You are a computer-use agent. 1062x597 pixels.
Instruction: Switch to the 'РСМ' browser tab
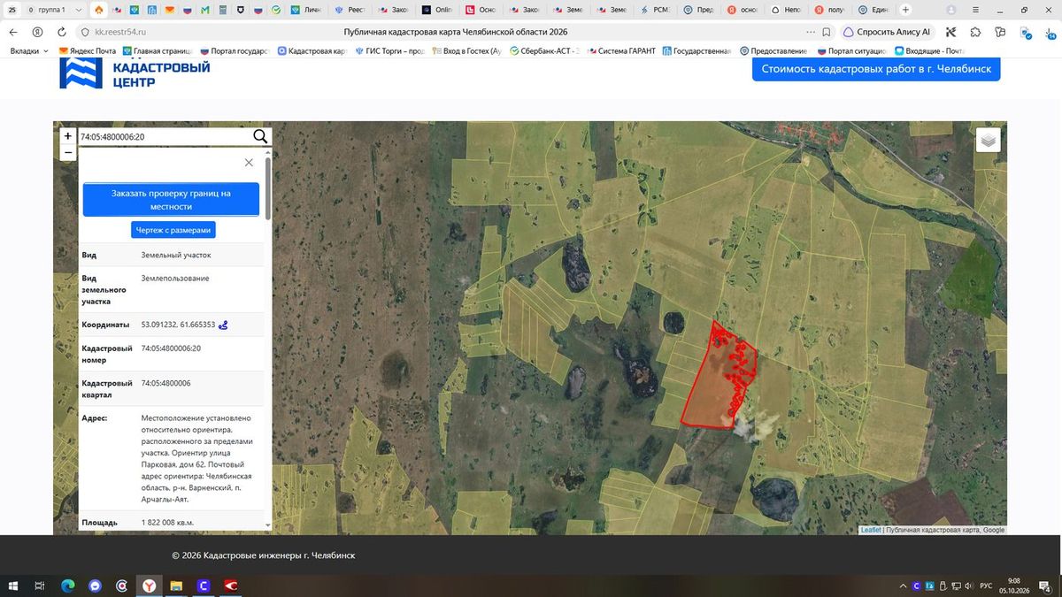pos(656,10)
